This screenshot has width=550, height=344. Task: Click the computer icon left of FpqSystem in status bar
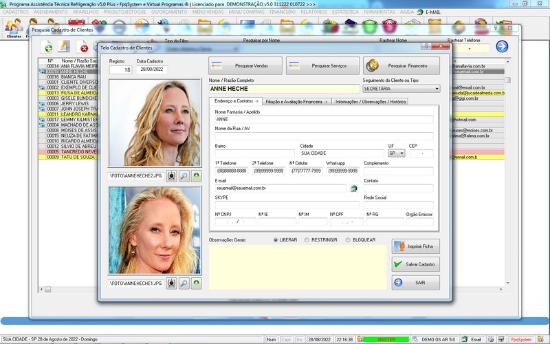point(502,339)
